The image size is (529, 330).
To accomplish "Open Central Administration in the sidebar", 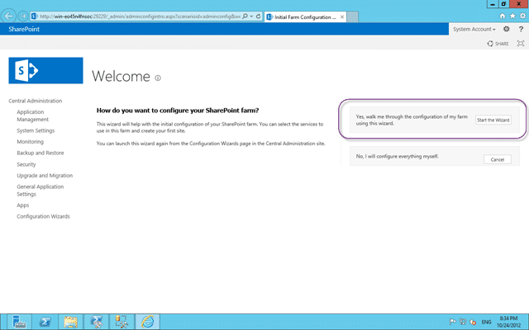I will (x=35, y=101).
